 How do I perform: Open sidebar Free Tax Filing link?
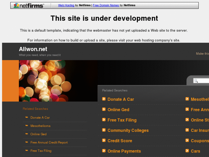click(x=41, y=151)
